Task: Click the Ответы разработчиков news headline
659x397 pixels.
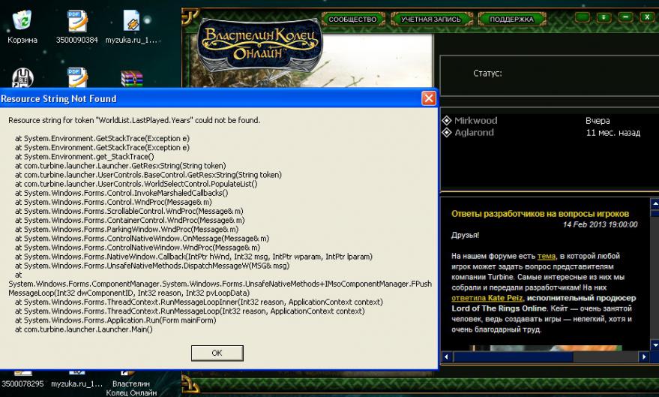Action: [x=540, y=214]
